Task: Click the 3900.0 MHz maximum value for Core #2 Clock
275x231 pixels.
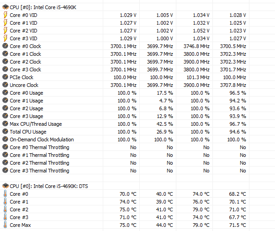Action: click(196, 62)
